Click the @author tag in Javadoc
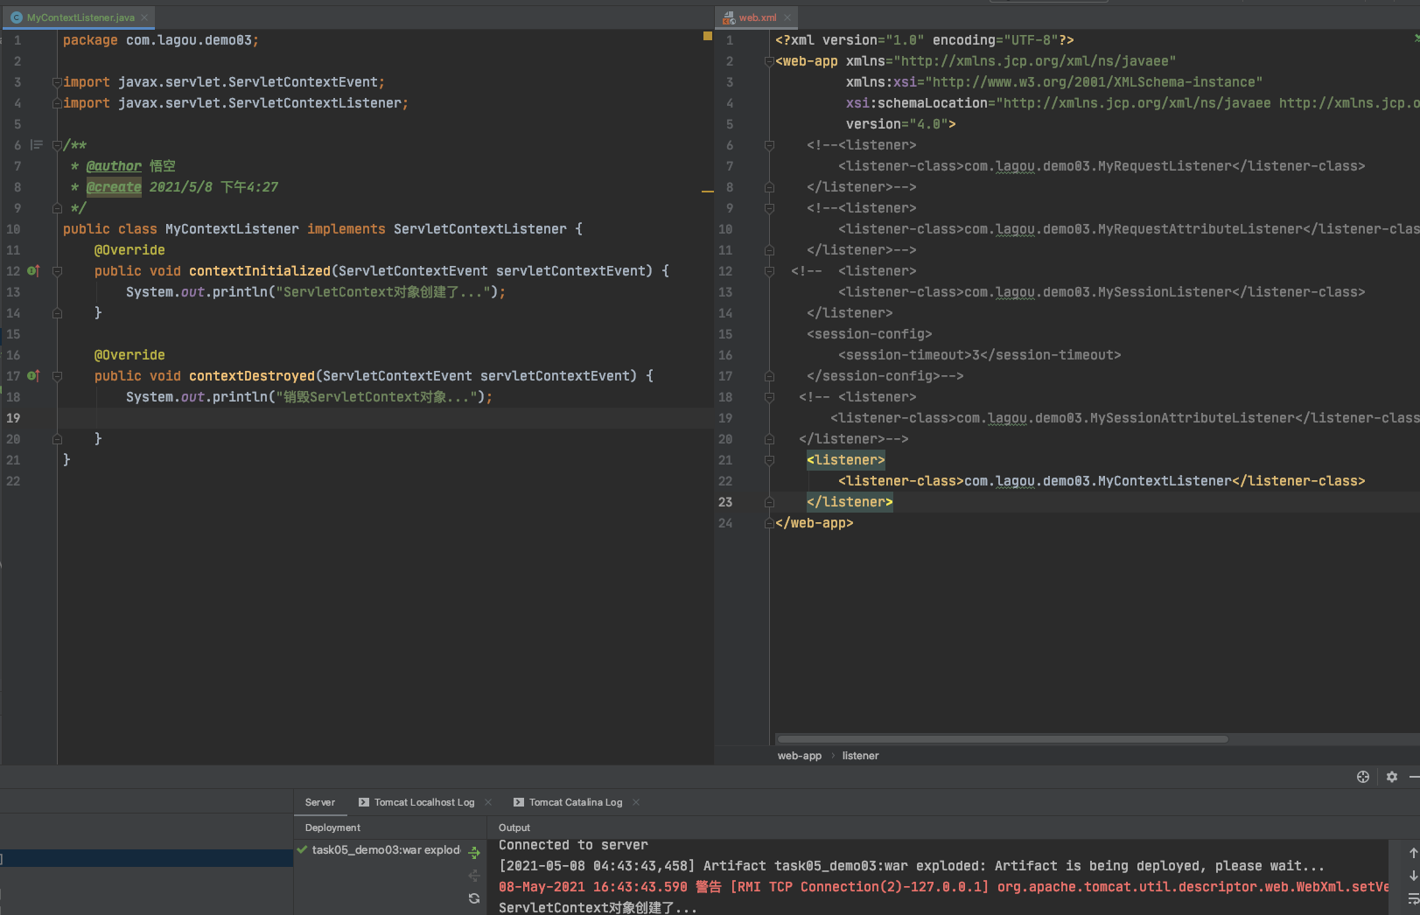Viewport: 1420px width, 915px height. 114,166
